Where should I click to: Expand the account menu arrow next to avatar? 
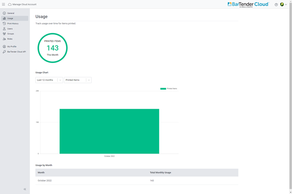[286, 5]
